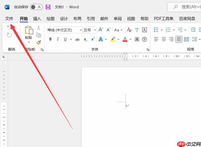Open the 文件 (File) menu tab
This screenshot has width=201, height=147.
9,19
